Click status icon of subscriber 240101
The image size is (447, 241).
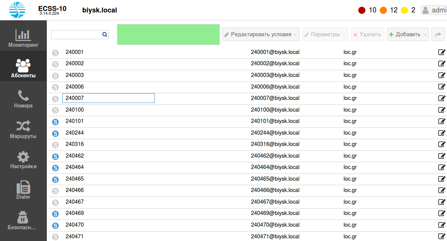click(x=55, y=122)
